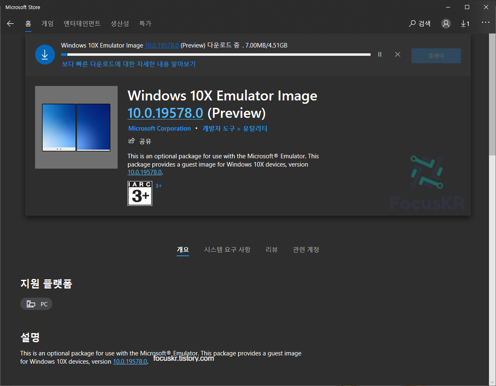Click version link under 설명 section
496x386 pixels.
(130, 361)
